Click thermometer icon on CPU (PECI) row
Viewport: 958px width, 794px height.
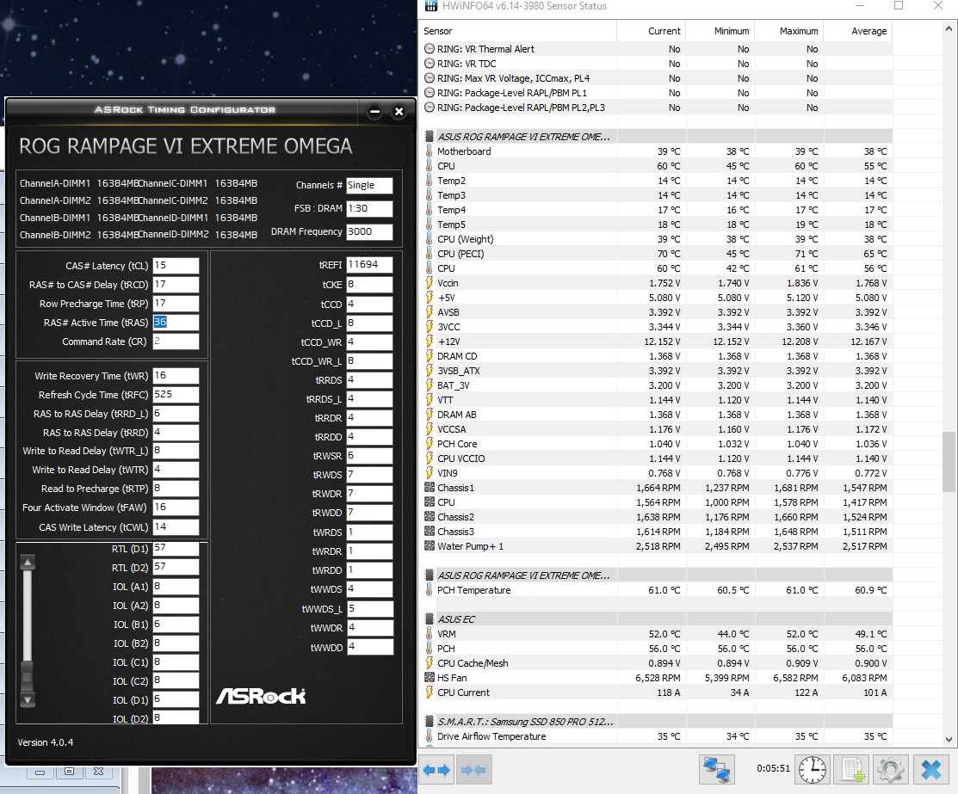coord(429,254)
